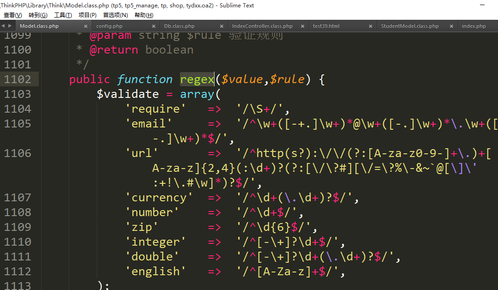Screen dimensions: 498x290
Task: Click the 'url' array key
Action: tap(141, 154)
